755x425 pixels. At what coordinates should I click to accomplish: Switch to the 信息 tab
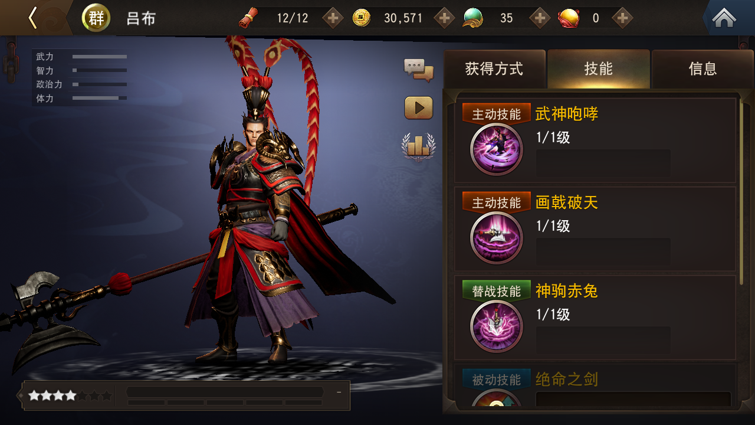(x=703, y=69)
